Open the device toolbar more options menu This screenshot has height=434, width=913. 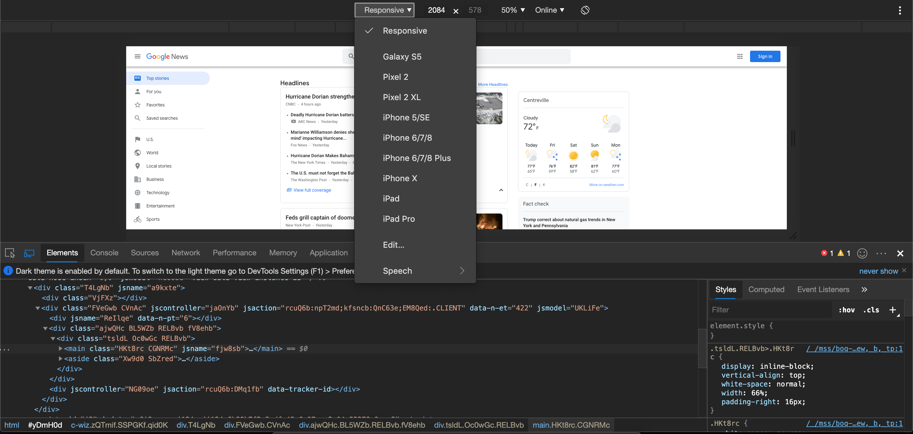tap(900, 10)
